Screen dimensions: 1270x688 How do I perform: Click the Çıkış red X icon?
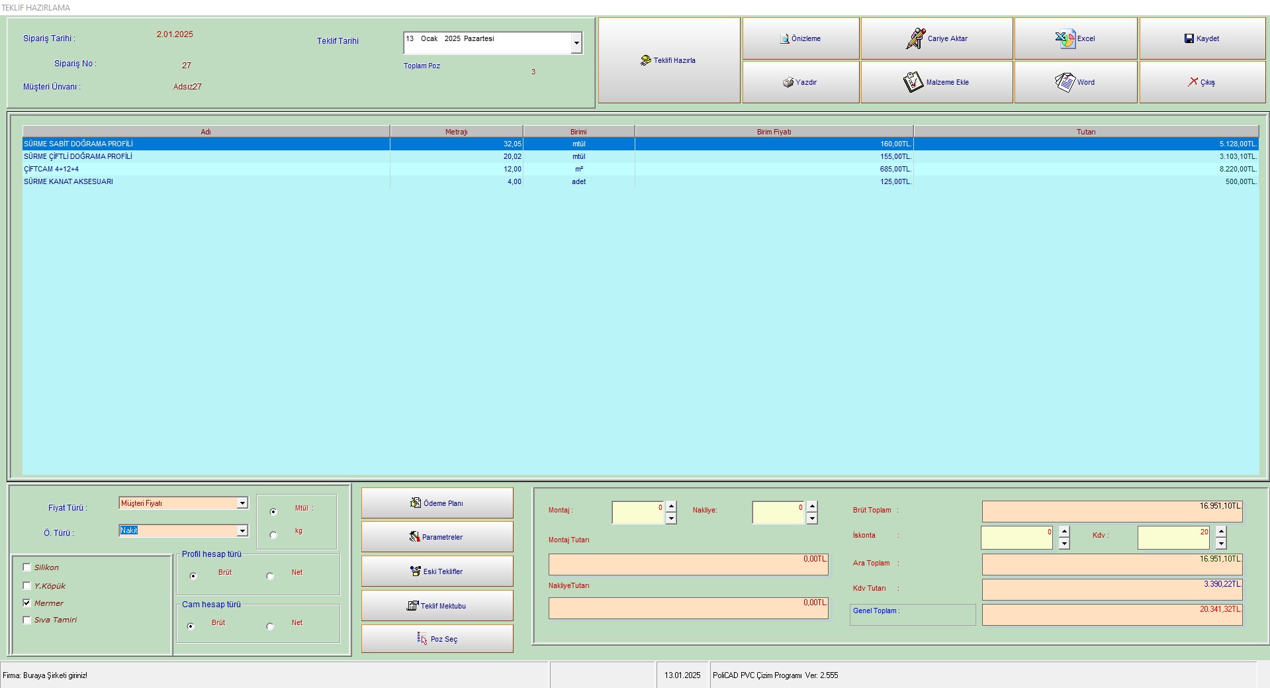click(x=1193, y=82)
